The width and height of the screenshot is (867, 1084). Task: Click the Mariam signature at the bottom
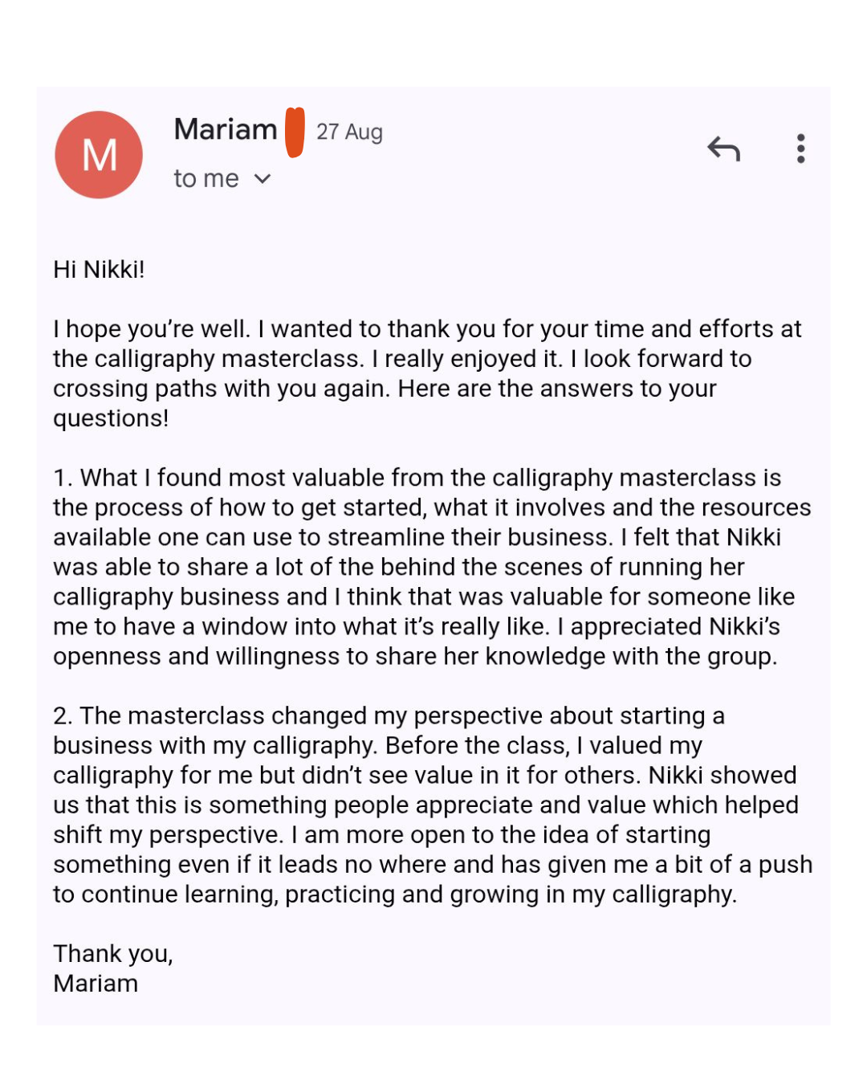96,983
